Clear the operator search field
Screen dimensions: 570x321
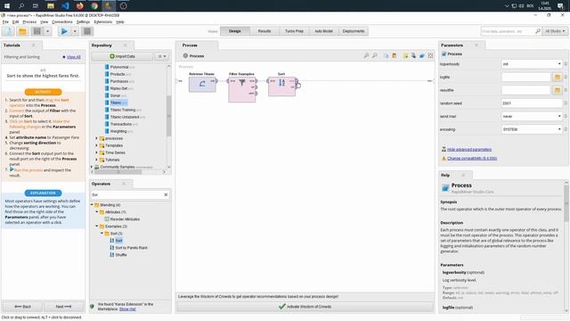(x=167, y=194)
